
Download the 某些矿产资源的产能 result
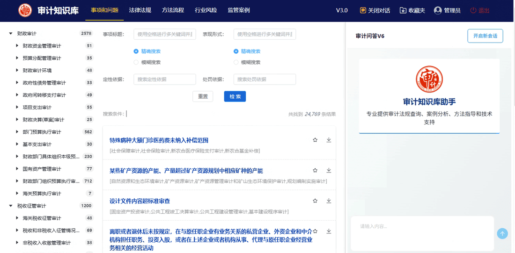coord(329,170)
